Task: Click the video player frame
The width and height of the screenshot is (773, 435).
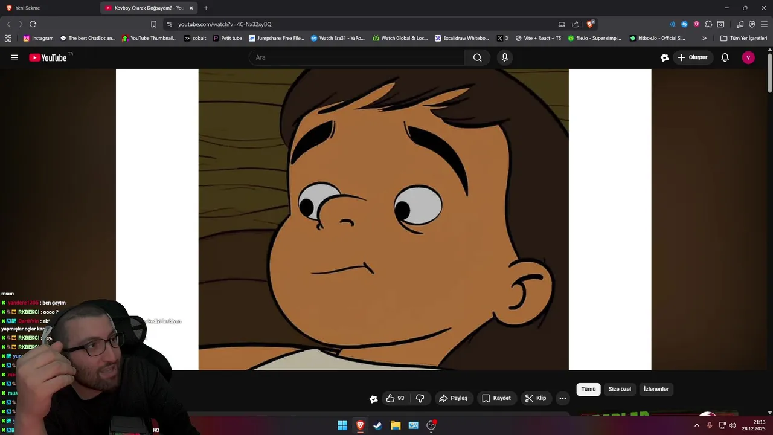Action: point(383,219)
